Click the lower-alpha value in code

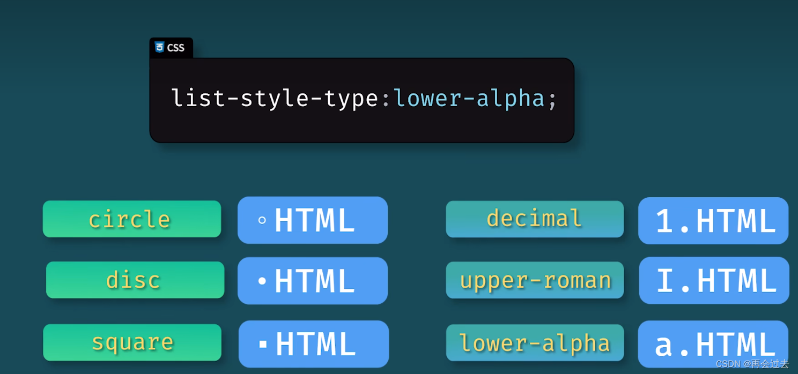coord(469,99)
